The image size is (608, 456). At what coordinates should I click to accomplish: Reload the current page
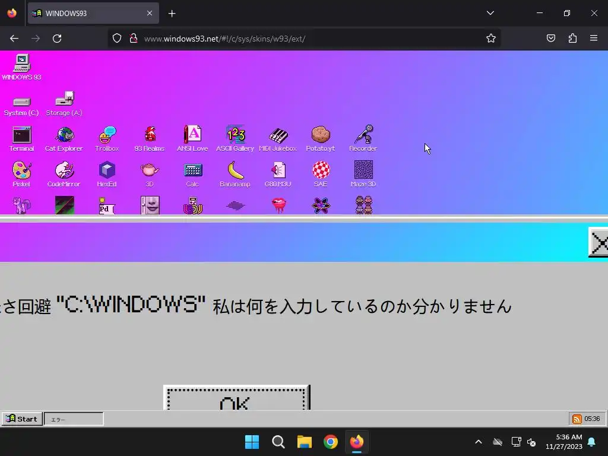click(57, 39)
